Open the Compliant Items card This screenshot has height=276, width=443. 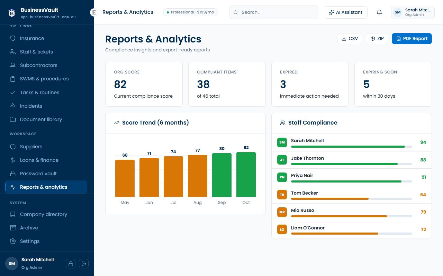click(227, 84)
